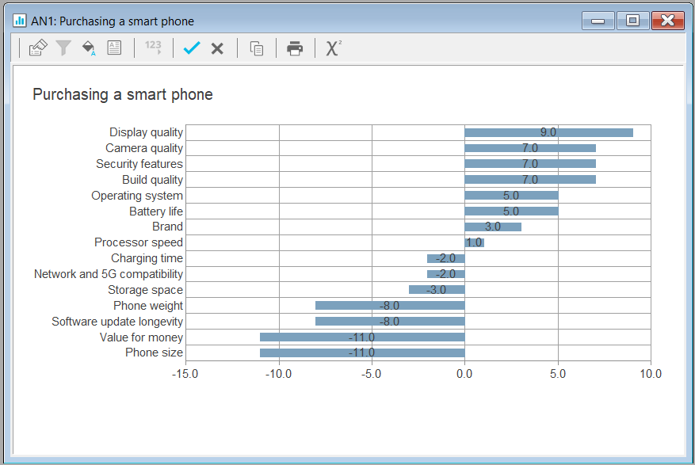Click the printer icon
695x465 pixels.
tap(295, 48)
